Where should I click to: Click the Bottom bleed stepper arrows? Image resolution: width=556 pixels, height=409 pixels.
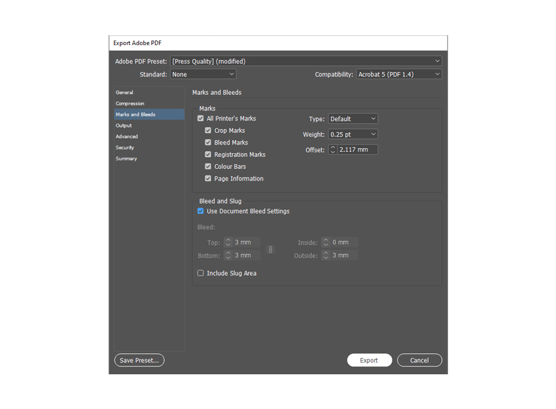pyautogui.click(x=228, y=255)
